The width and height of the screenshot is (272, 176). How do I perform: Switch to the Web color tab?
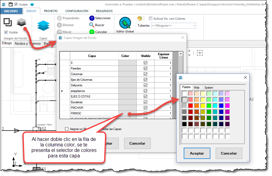tap(197, 88)
